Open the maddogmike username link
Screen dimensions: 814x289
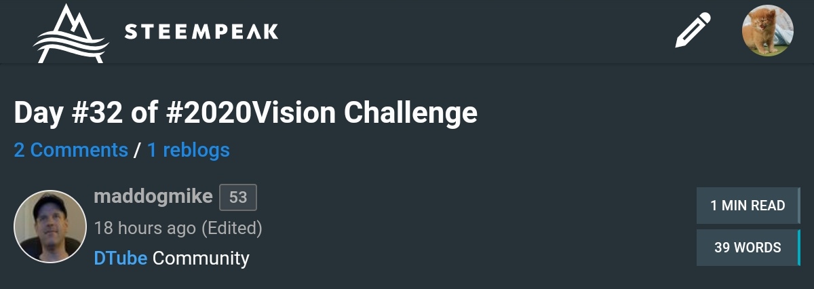[153, 197]
